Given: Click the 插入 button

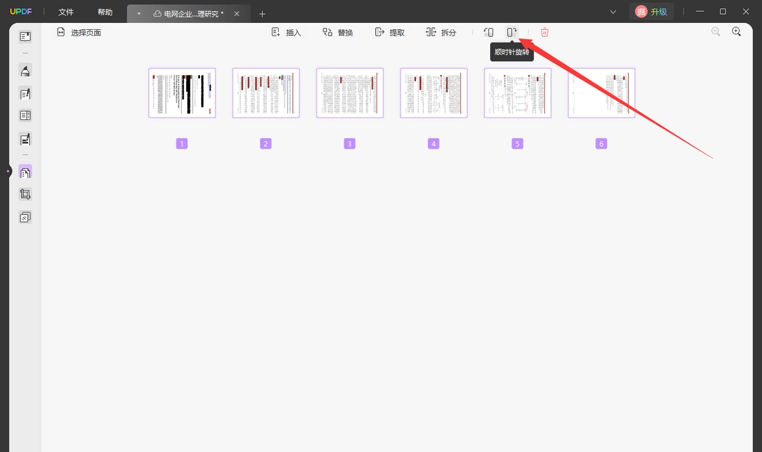Looking at the screenshot, I should tap(286, 32).
